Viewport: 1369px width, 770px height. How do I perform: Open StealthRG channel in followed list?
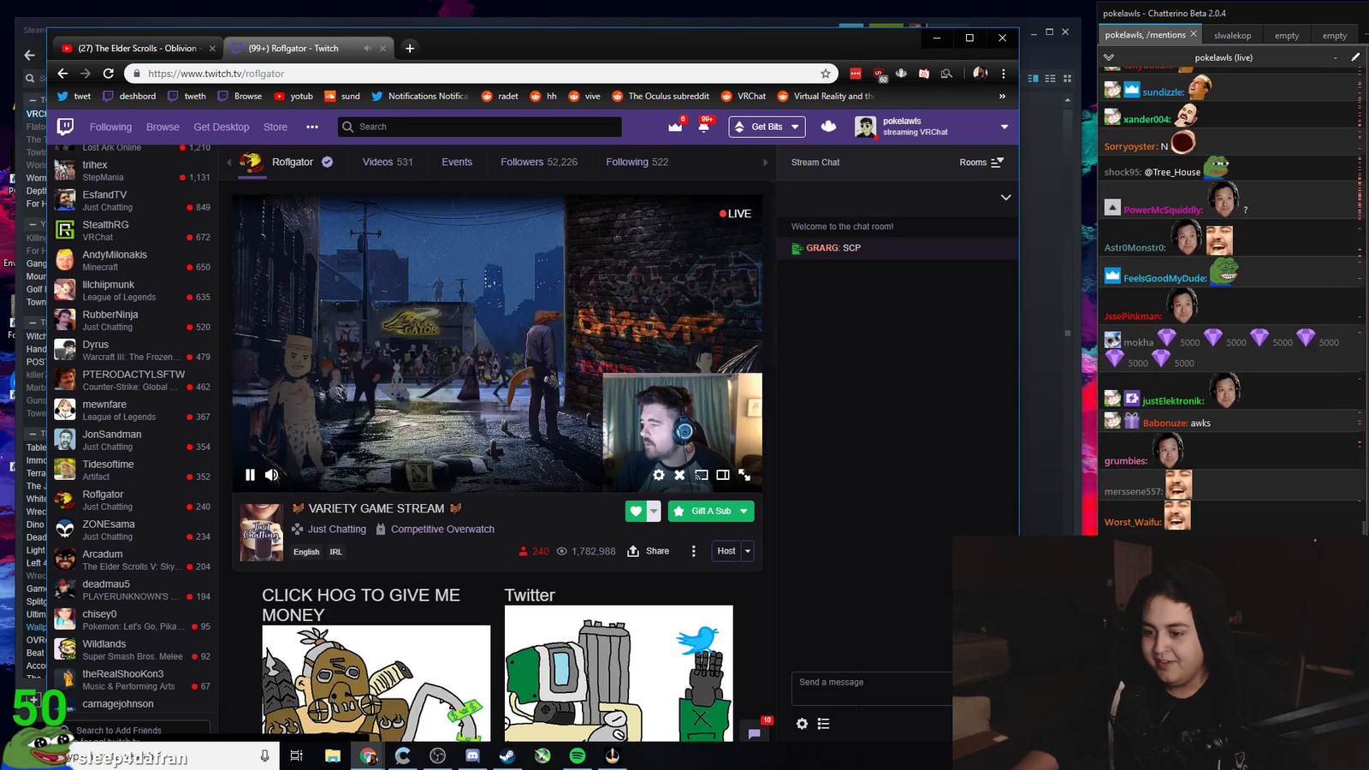pyautogui.click(x=133, y=230)
